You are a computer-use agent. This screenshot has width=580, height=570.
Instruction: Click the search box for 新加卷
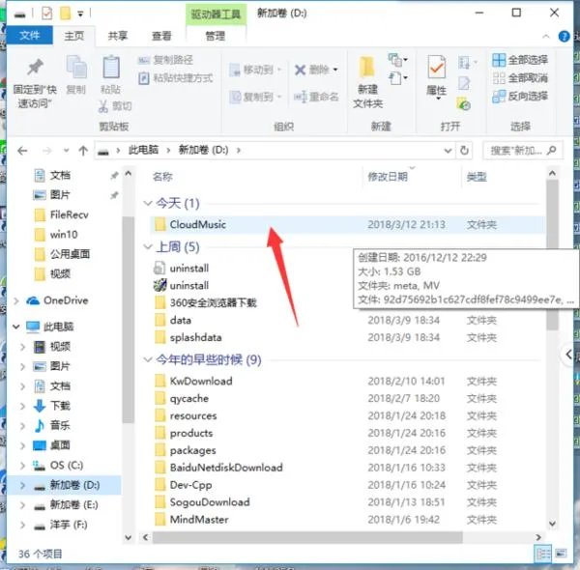pos(523,151)
